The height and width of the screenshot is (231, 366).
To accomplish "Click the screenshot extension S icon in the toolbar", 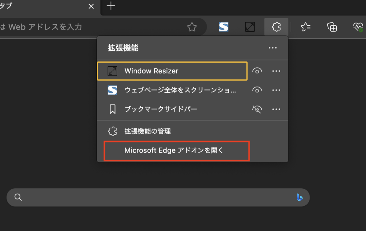I will click(x=224, y=27).
